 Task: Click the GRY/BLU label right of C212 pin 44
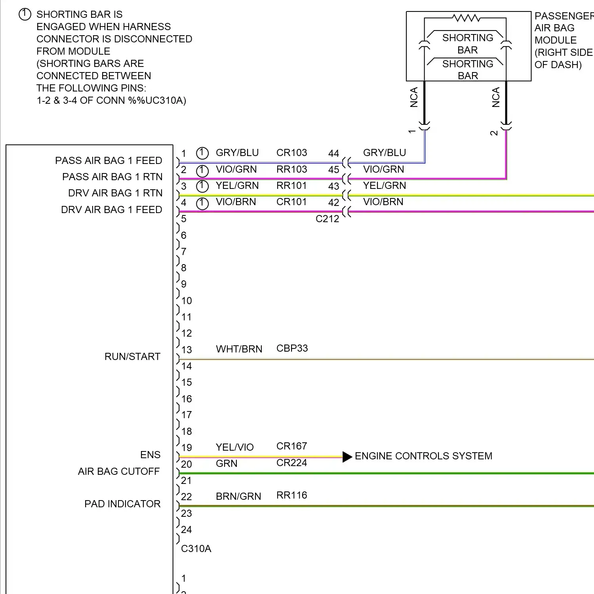(x=385, y=152)
